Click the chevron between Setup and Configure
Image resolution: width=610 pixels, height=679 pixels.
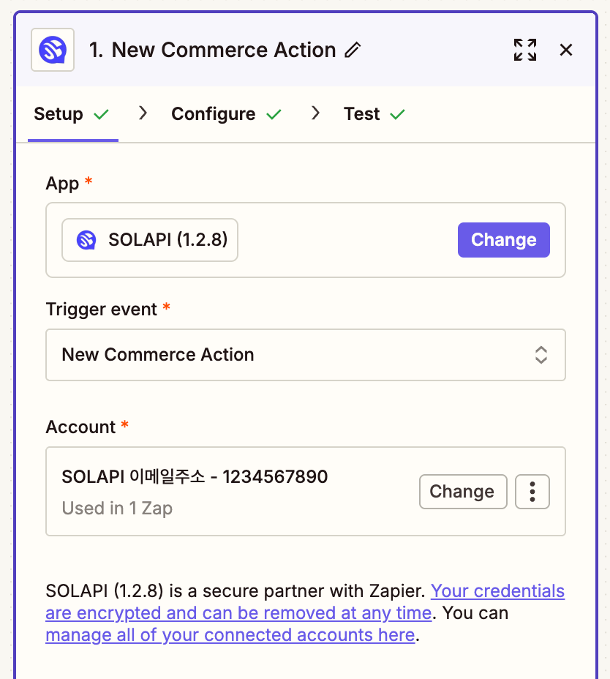tap(143, 113)
